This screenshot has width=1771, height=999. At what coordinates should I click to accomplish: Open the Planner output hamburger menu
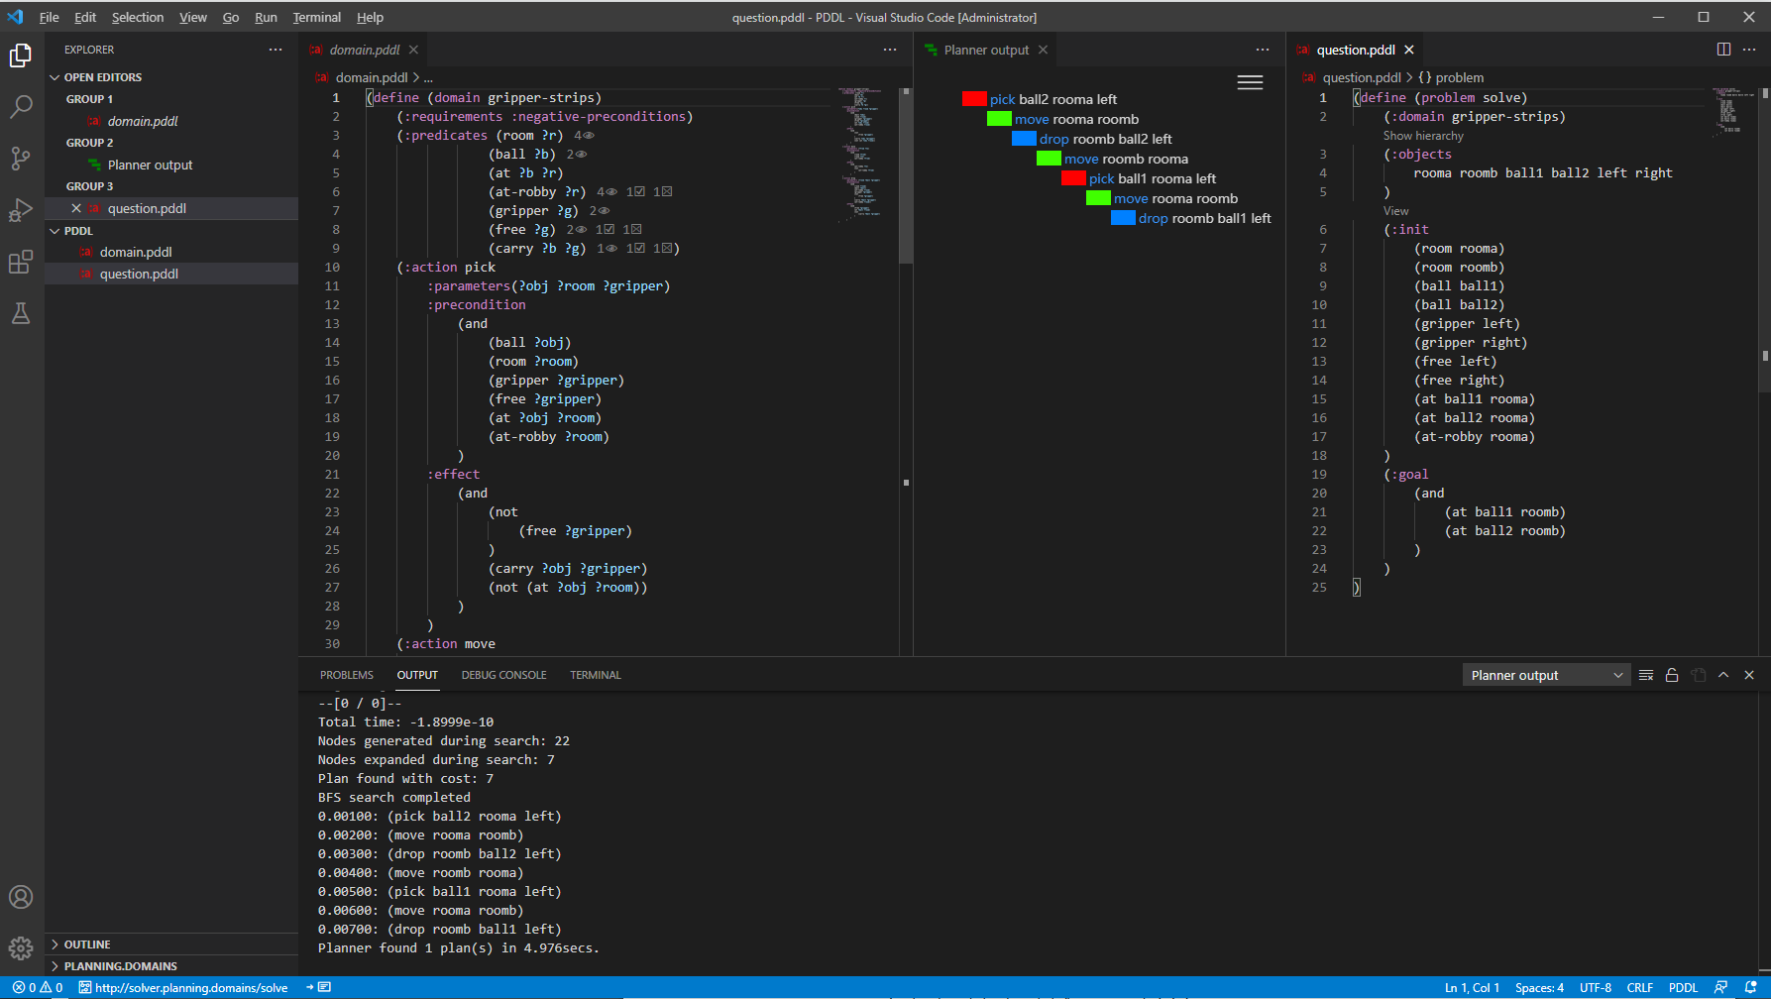tap(1250, 83)
